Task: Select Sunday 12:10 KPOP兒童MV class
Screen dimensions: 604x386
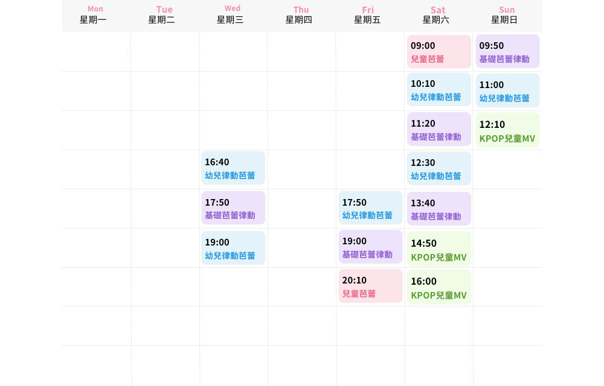Action: 507,130
